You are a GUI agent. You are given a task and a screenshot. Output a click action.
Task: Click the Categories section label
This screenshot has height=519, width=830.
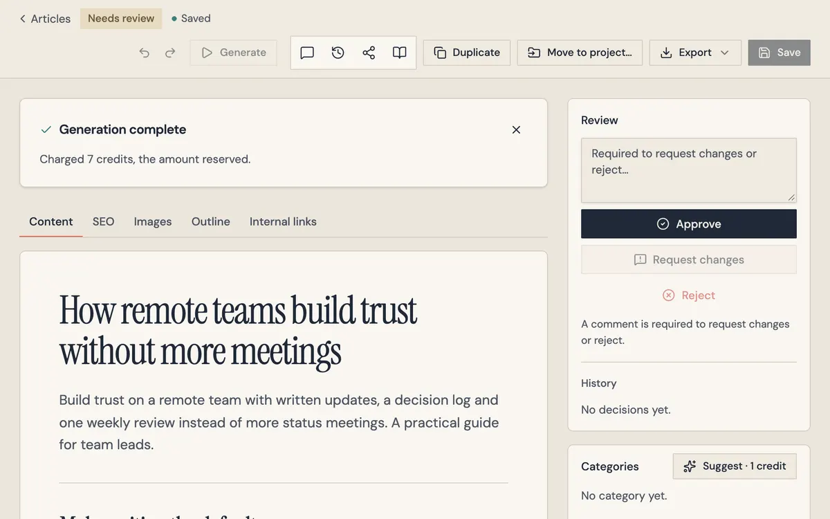[610, 466]
